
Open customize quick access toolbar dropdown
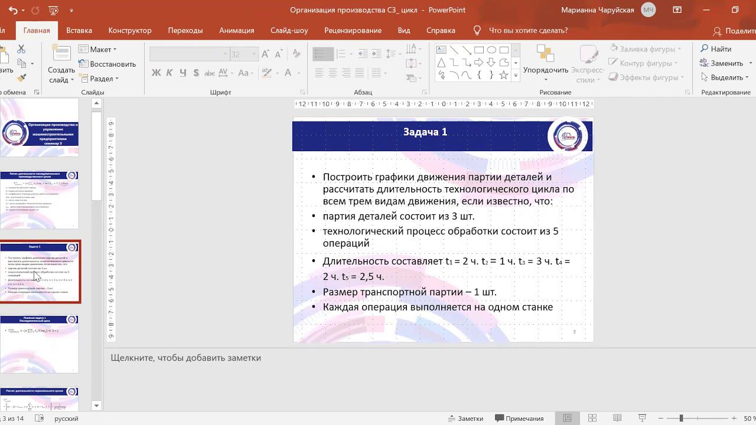coord(71,10)
